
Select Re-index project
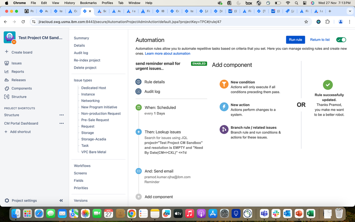(x=87, y=60)
